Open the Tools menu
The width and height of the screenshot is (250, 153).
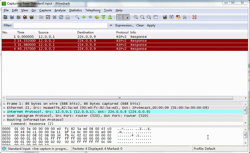point(108,10)
